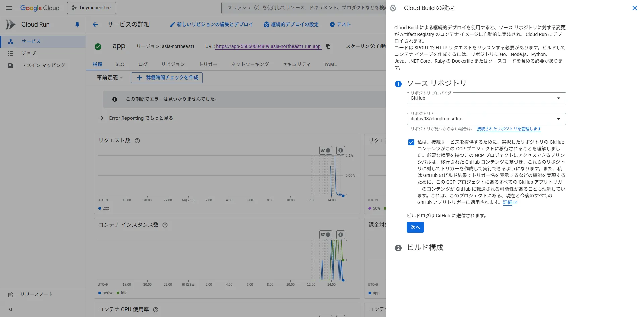Click help icon next to コンテナ インスタンス数
644x317 pixels.
coord(165,225)
